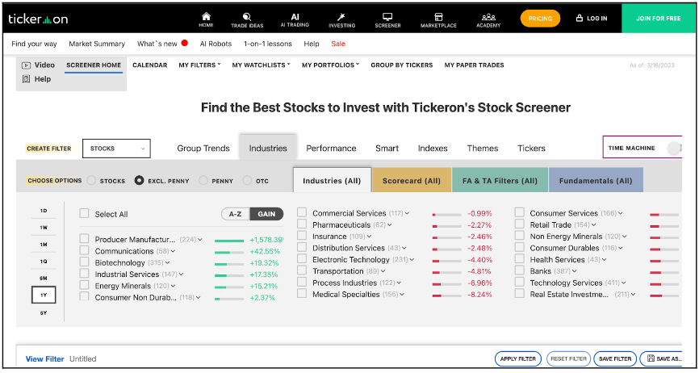Open the AI Robots link
Image resolution: width=699 pixels, height=373 pixels.
point(216,44)
